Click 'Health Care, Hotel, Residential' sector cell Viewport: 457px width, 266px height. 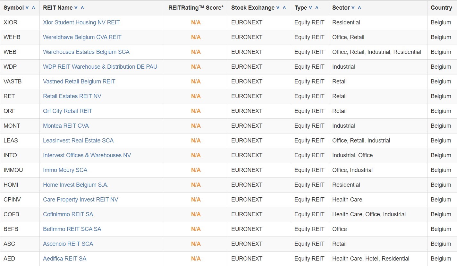pyautogui.click(x=378, y=259)
